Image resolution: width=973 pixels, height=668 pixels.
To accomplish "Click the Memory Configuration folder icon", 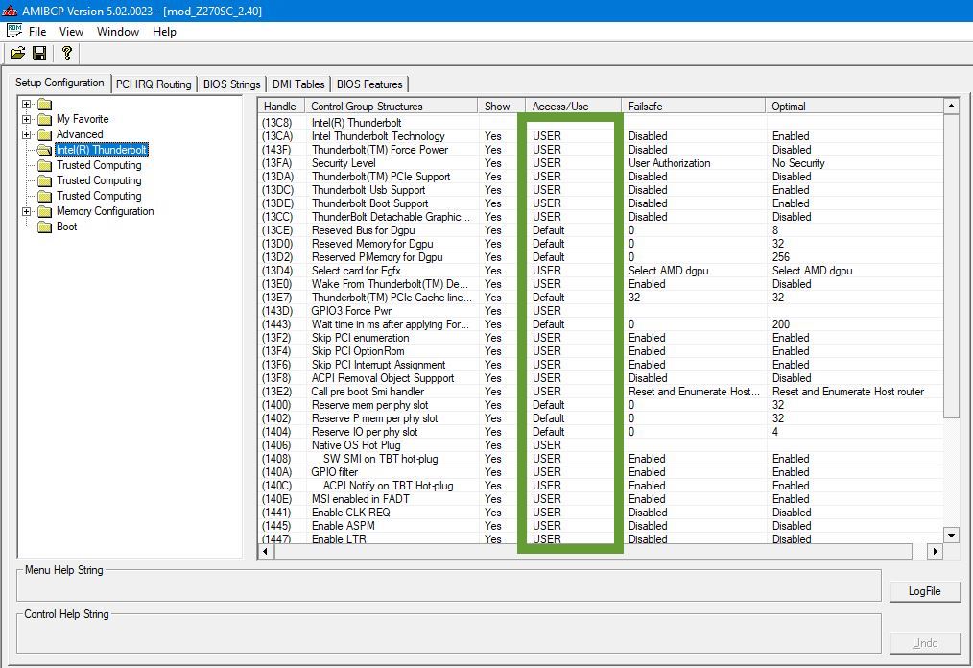I will tap(44, 211).
